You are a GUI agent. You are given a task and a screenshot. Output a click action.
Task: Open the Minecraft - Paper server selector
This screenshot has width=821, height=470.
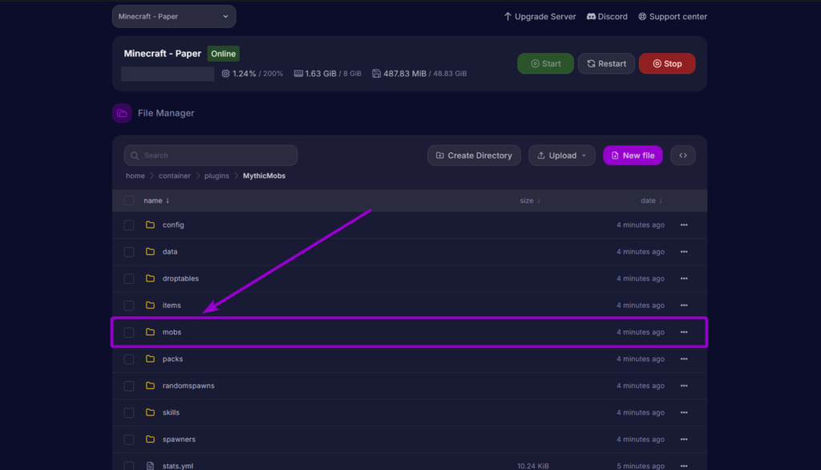pyautogui.click(x=173, y=16)
